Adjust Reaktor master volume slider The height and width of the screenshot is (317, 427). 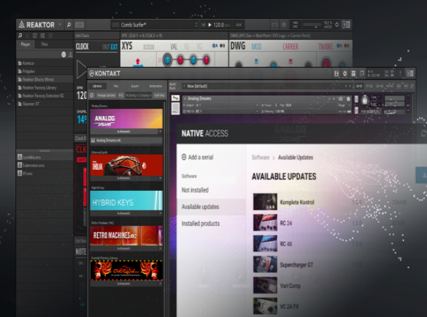pos(312,25)
